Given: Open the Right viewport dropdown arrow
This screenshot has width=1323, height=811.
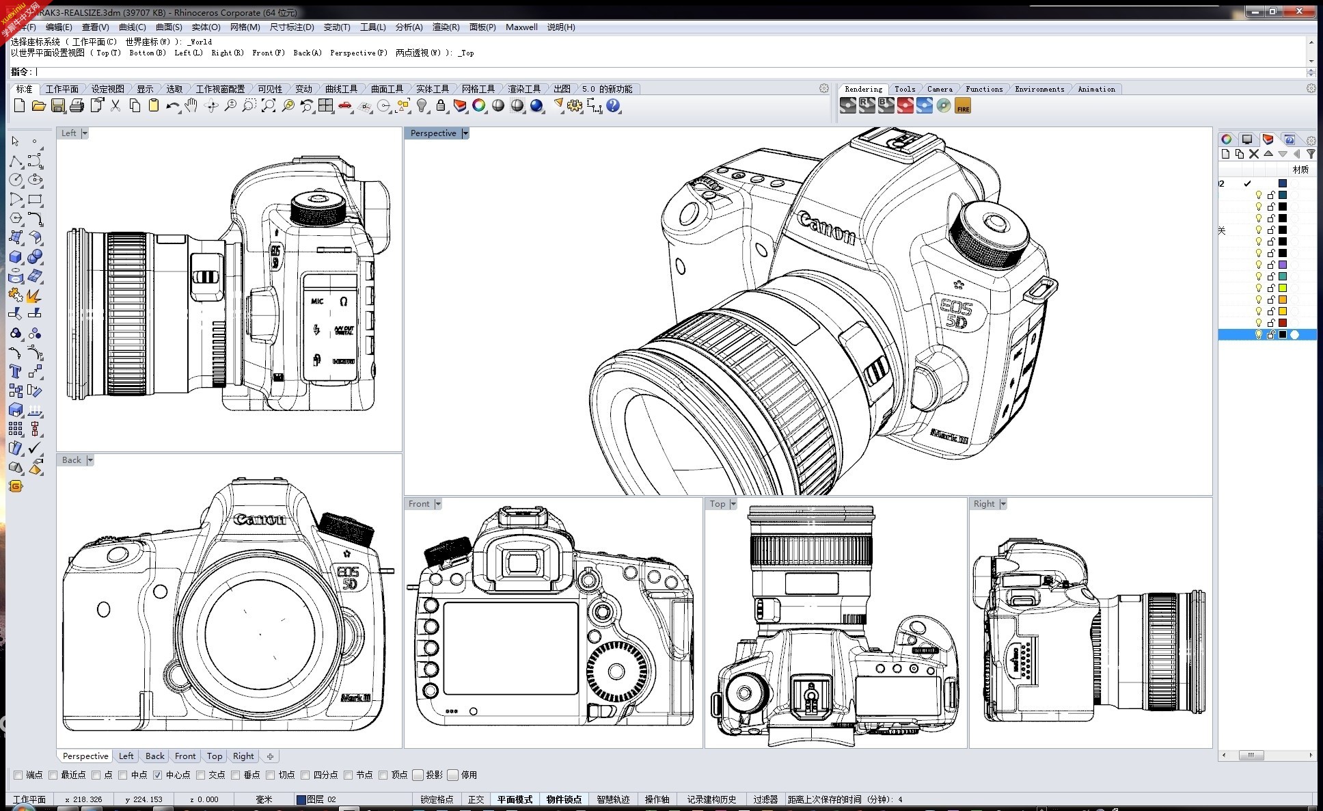Looking at the screenshot, I should click(x=1003, y=504).
